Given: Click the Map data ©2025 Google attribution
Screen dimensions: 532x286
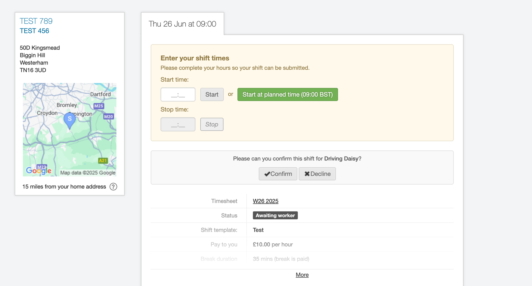Looking at the screenshot, I should [88, 173].
